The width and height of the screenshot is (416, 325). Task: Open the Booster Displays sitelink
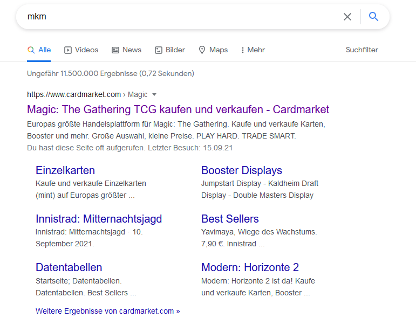[242, 170]
